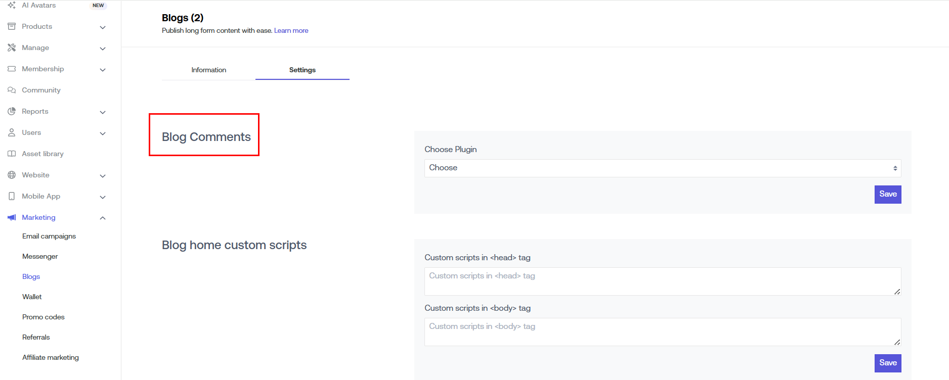949x380 pixels.
Task: Click the Reports pie chart icon
Action: point(12,111)
